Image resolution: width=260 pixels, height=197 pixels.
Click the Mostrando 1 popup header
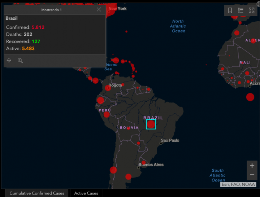[x=51, y=10]
